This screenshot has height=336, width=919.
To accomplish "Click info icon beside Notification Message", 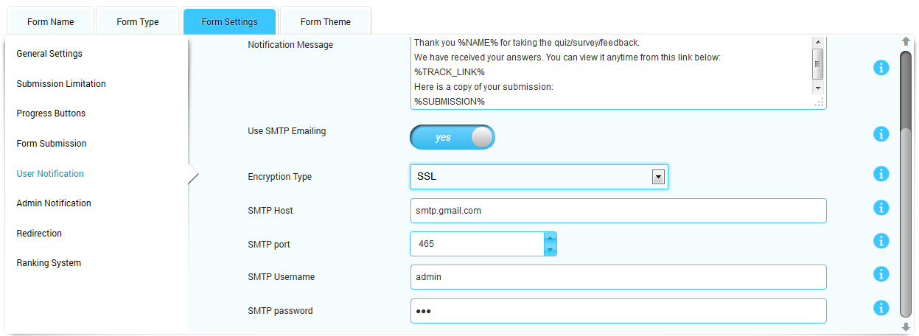I will pyautogui.click(x=881, y=69).
